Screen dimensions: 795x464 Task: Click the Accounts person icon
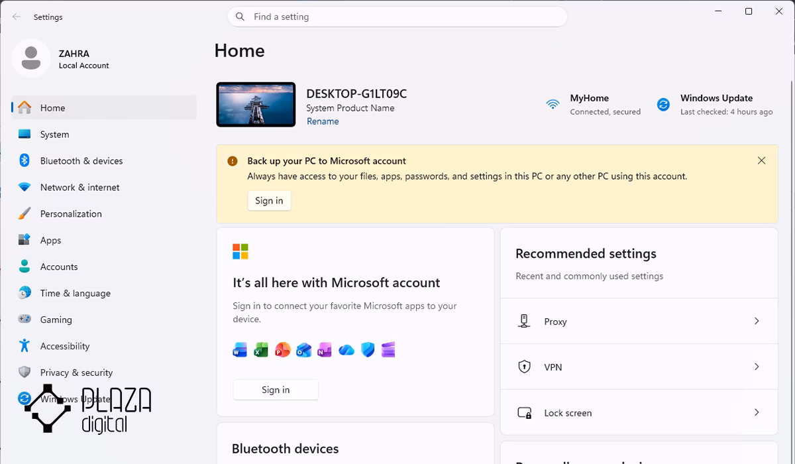(25, 266)
